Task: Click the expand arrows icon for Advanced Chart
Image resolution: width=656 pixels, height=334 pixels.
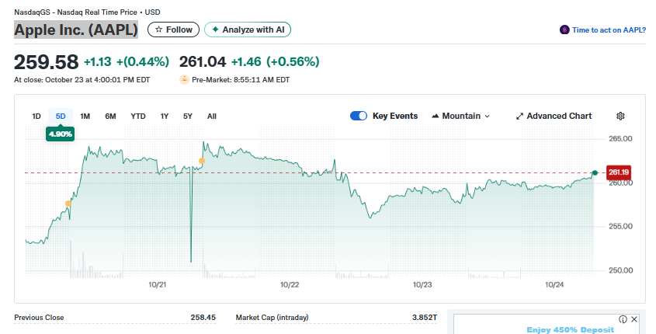Action: pos(519,116)
